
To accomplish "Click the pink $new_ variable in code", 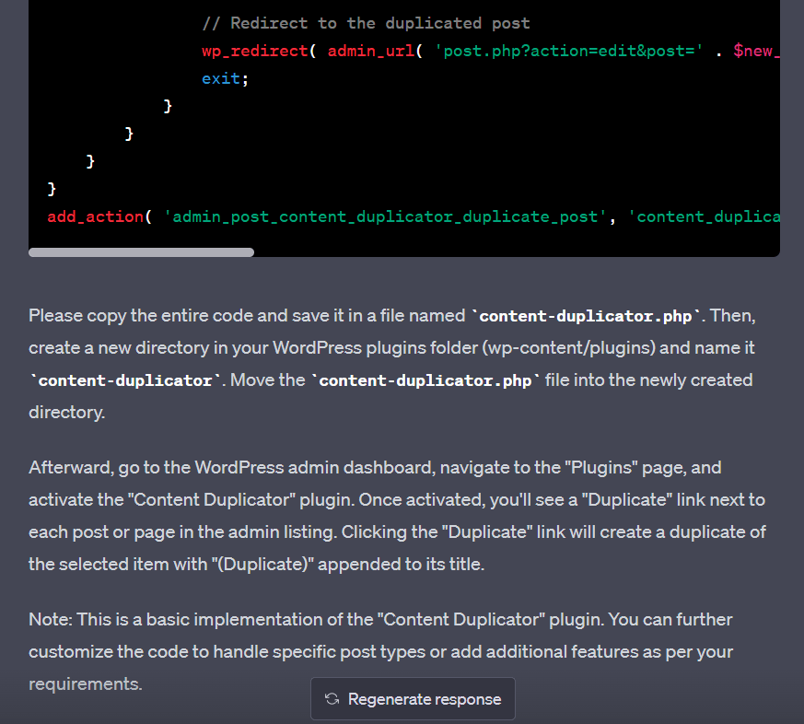I will tap(756, 51).
